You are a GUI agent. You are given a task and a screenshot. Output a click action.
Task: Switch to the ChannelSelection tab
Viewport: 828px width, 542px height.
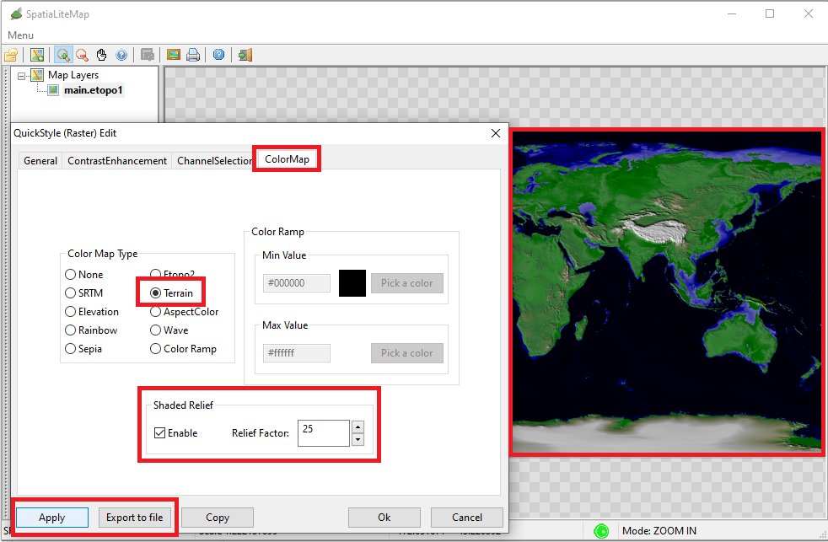(214, 161)
